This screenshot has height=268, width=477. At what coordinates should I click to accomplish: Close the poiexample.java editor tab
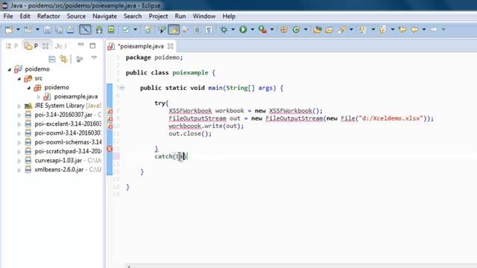[x=171, y=46]
